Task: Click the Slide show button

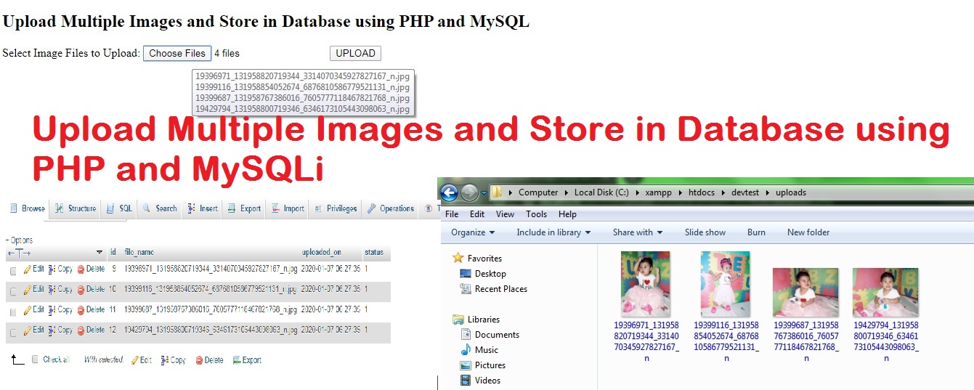Action: point(705,232)
